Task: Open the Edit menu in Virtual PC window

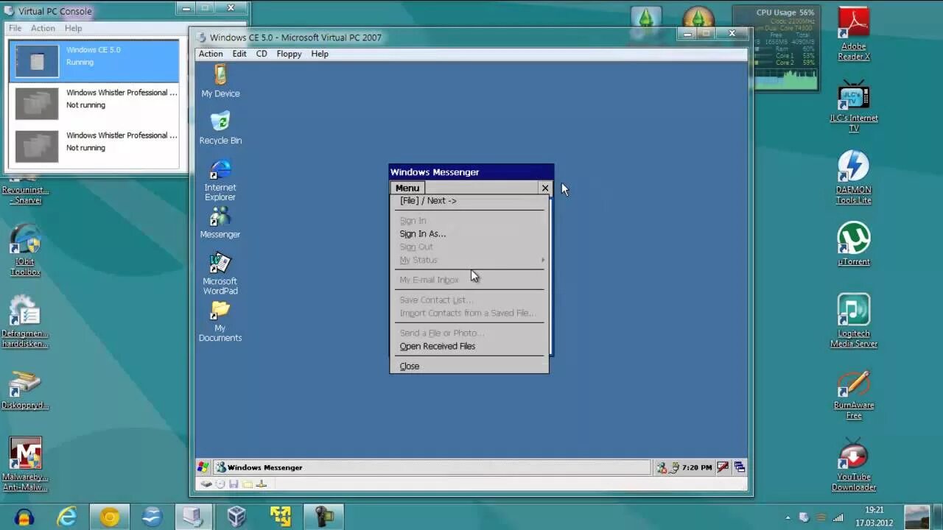Action: [x=239, y=54]
